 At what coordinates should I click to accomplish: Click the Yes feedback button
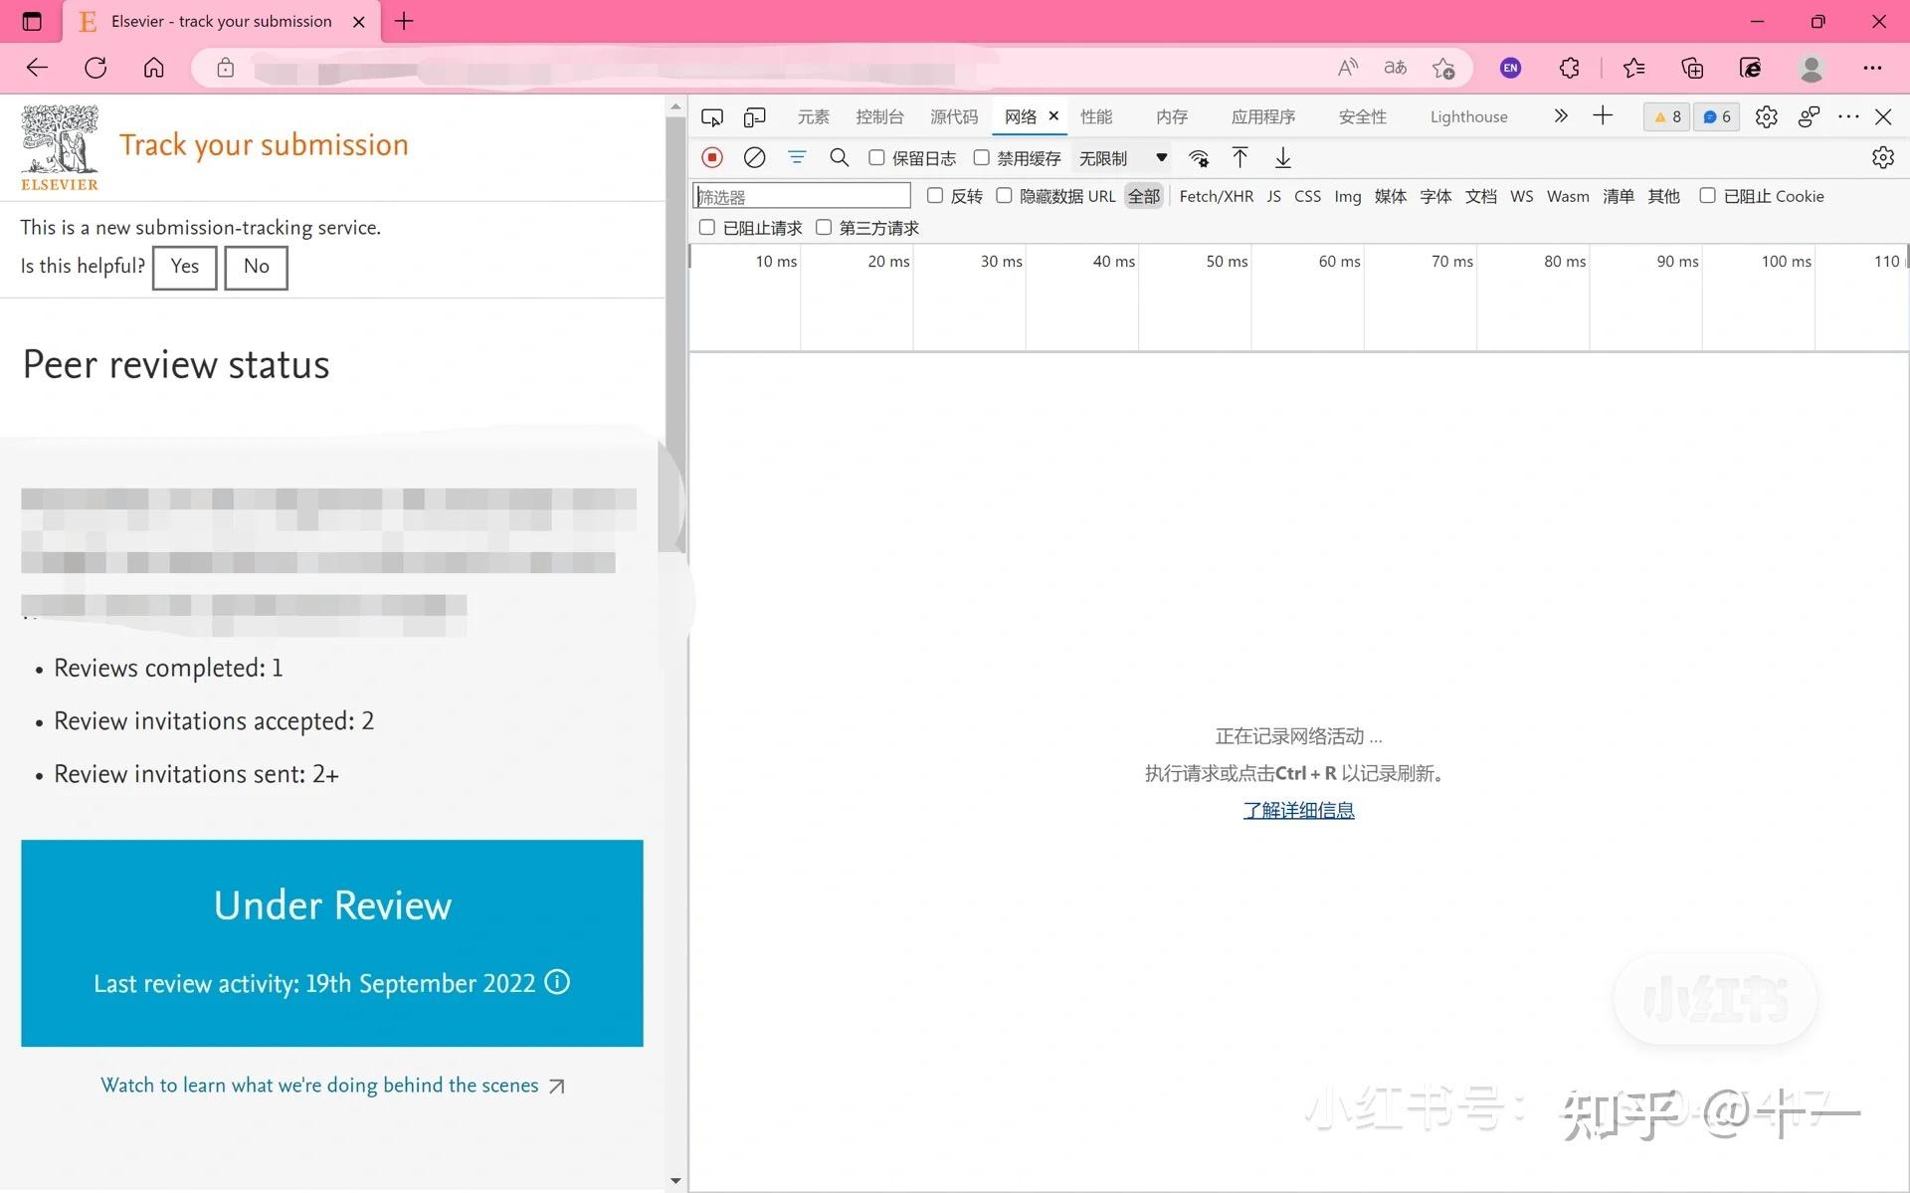pos(185,267)
